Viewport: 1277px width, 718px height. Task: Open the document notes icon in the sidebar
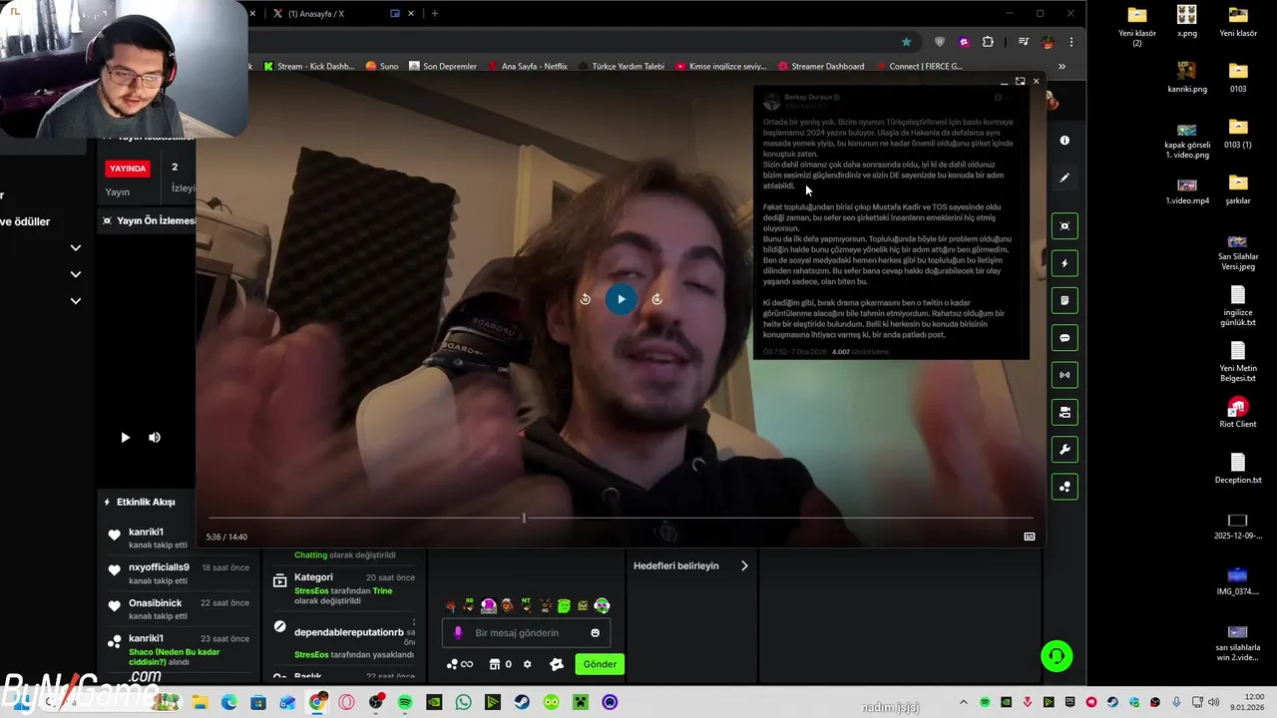[1064, 300]
